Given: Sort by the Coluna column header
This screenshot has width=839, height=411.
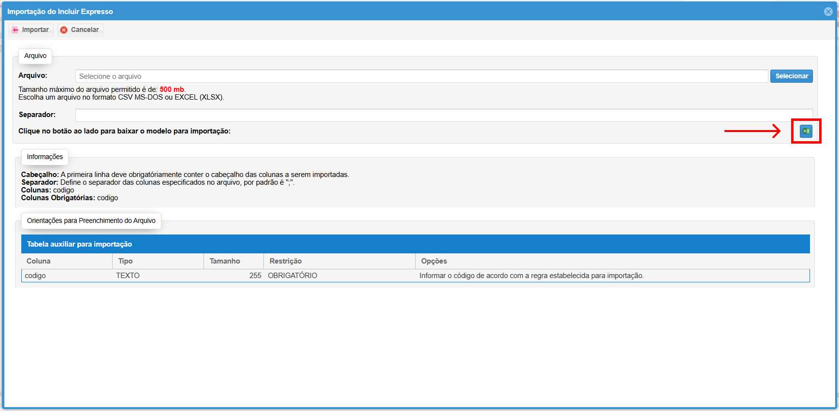Looking at the screenshot, I should 39,261.
